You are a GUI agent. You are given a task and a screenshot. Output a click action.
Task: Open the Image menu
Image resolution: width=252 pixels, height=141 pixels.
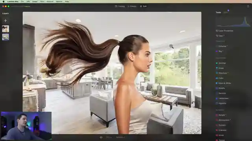[x=35, y=2]
